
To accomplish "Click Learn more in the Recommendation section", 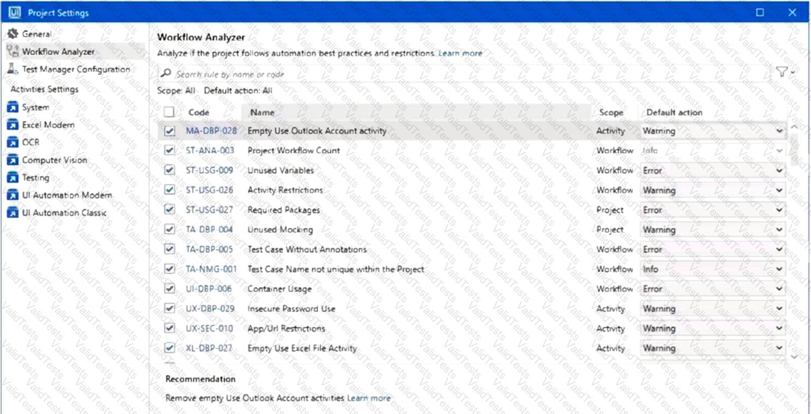I will tap(368, 398).
